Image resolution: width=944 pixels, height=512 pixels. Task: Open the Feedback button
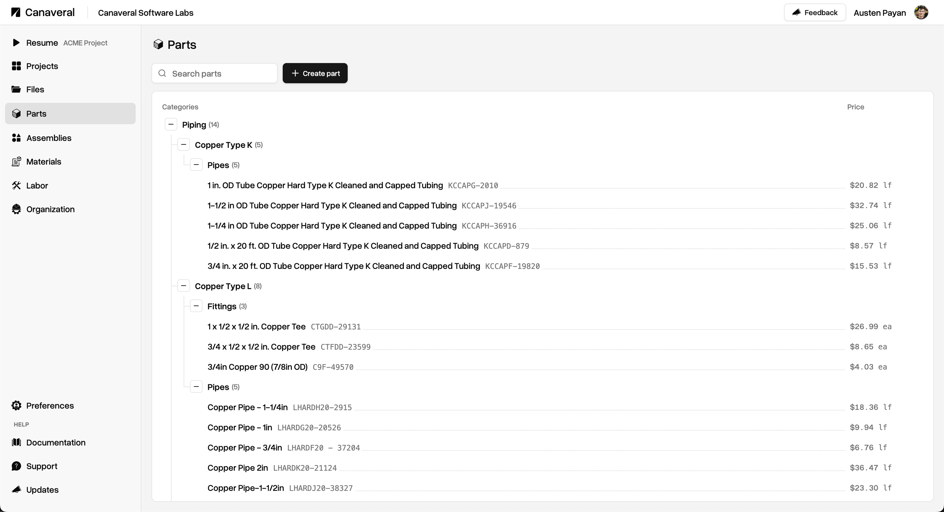point(815,12)
